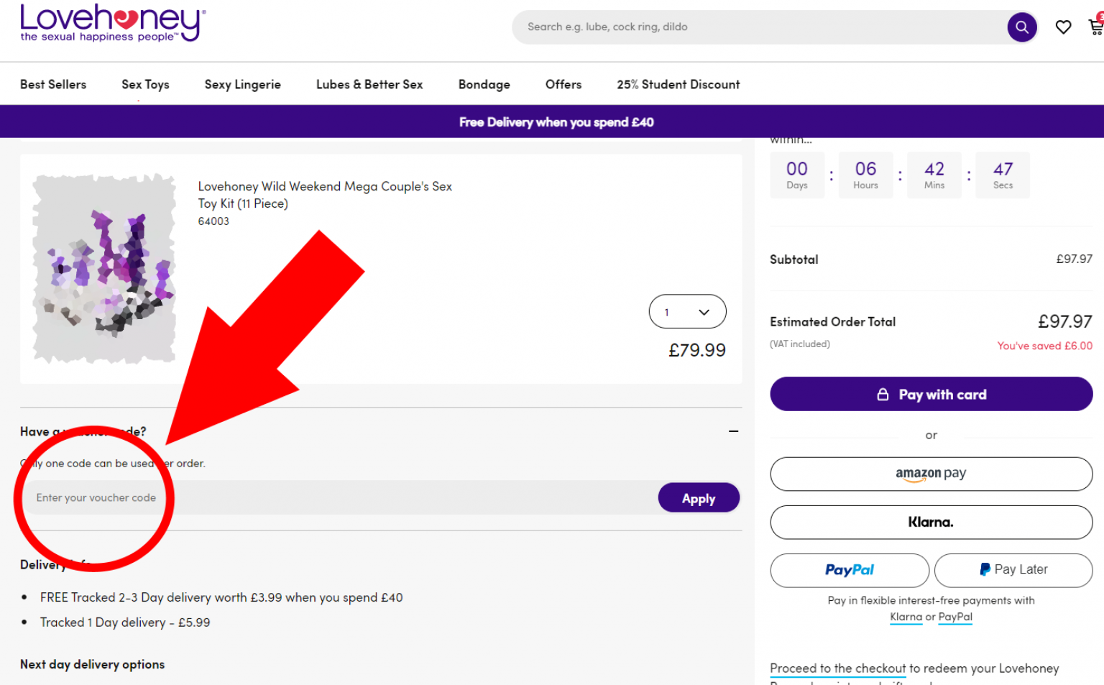Collapse the voucher code section
This screenshot has height=685, width=1104.
point(733,431)
